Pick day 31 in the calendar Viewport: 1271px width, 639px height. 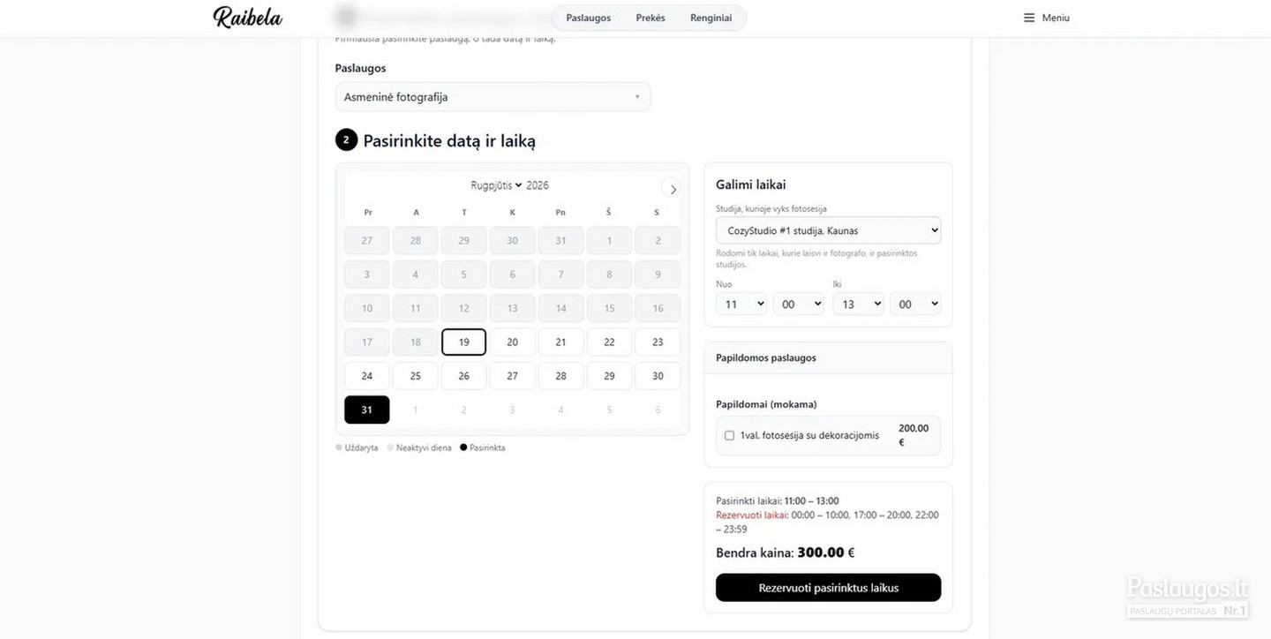(367, 410)
